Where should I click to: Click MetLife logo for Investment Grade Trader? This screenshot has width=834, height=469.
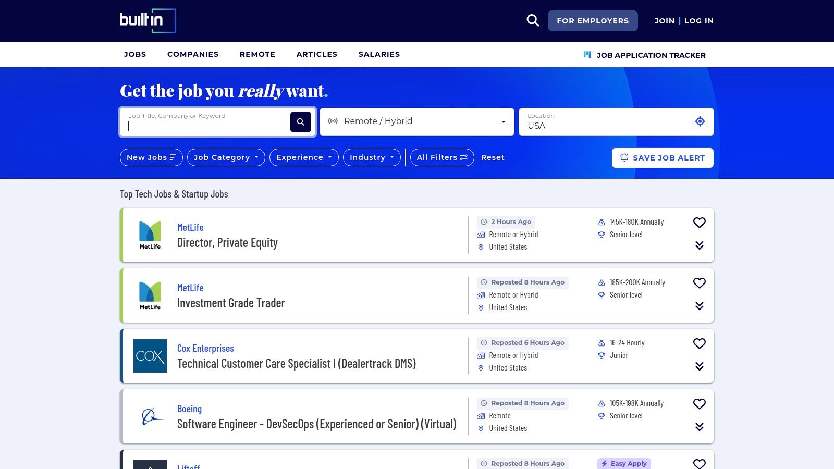(150, 295)
